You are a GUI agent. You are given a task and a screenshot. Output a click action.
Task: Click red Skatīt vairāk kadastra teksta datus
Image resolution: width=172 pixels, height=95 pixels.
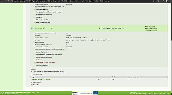(x=46, y=63)
